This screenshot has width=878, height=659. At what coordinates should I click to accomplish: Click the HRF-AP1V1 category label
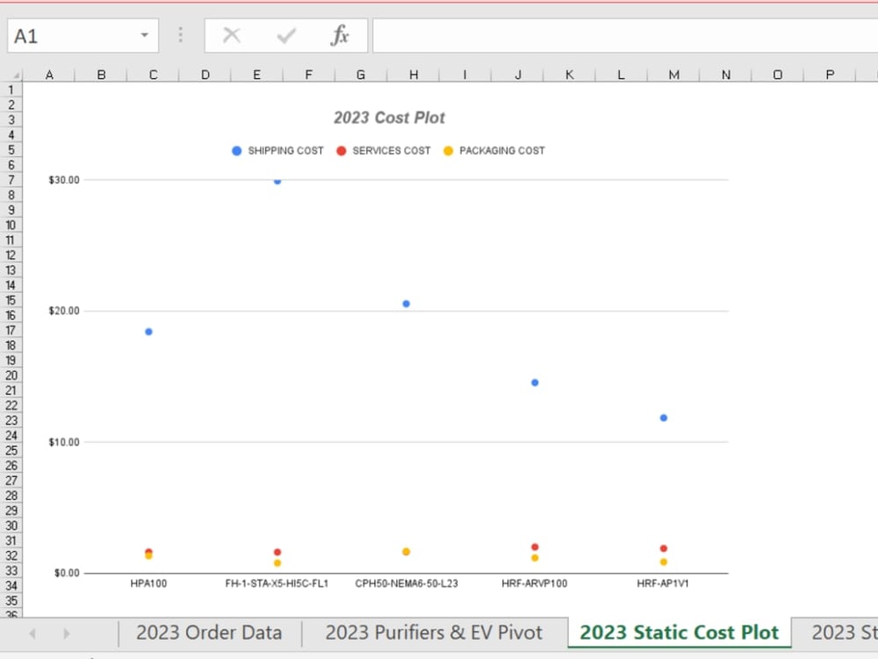point(663,583)
